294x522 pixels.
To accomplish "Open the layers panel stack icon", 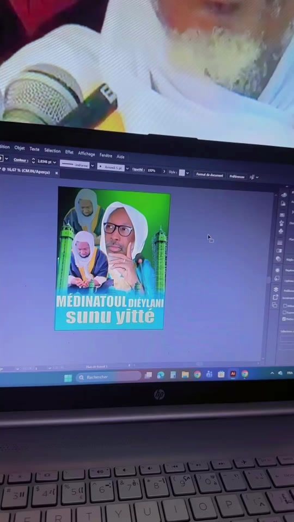I will point(275,290).
